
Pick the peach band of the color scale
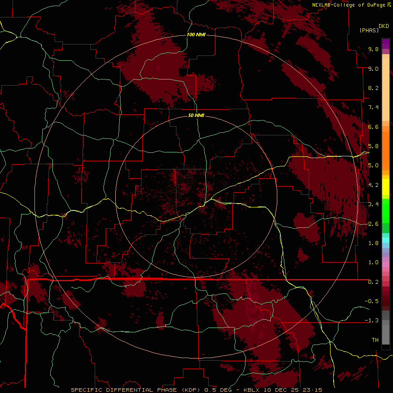click(x=386, y=90)
